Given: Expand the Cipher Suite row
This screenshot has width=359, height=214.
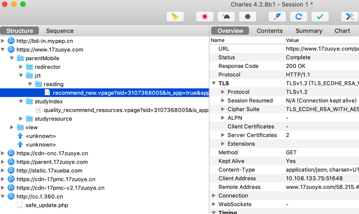Looking at the screenshot, I should click(223, 109).
